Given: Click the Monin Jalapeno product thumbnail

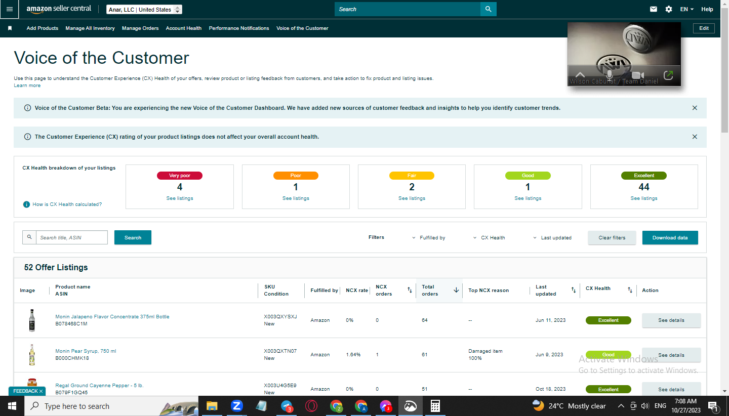Looking at the screenshot, I should coord(32,320).
